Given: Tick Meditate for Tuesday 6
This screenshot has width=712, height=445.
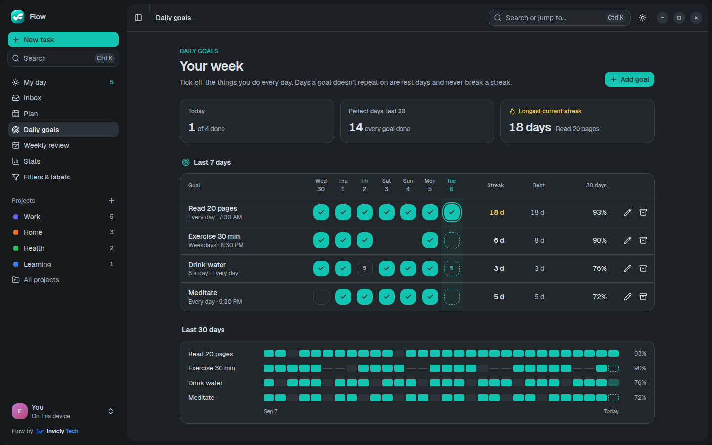Looking at the screenshot, I should 452,297.
